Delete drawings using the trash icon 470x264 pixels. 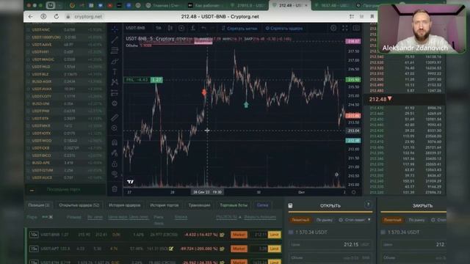coord(115,189)
